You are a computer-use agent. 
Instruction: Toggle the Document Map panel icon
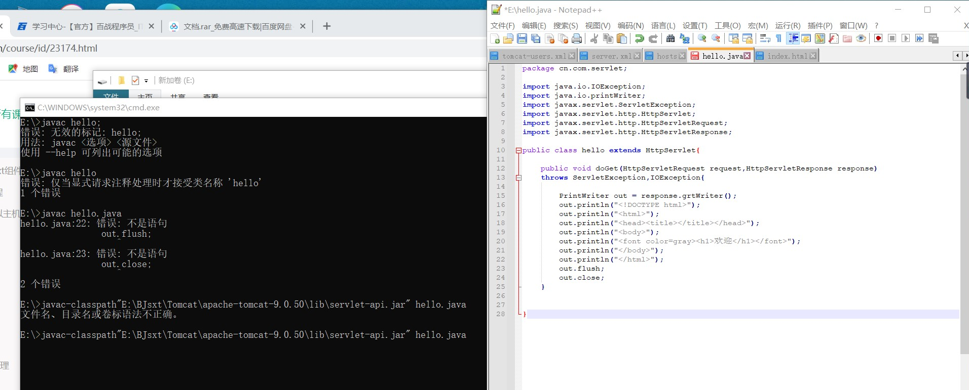(x=820, y=38)
